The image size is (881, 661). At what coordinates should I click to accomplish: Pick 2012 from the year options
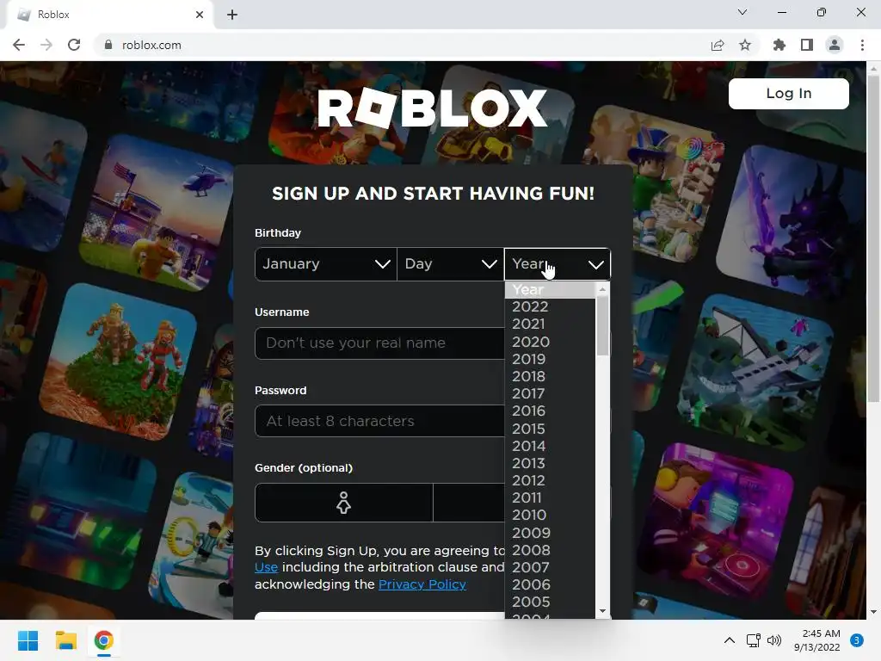550,481
